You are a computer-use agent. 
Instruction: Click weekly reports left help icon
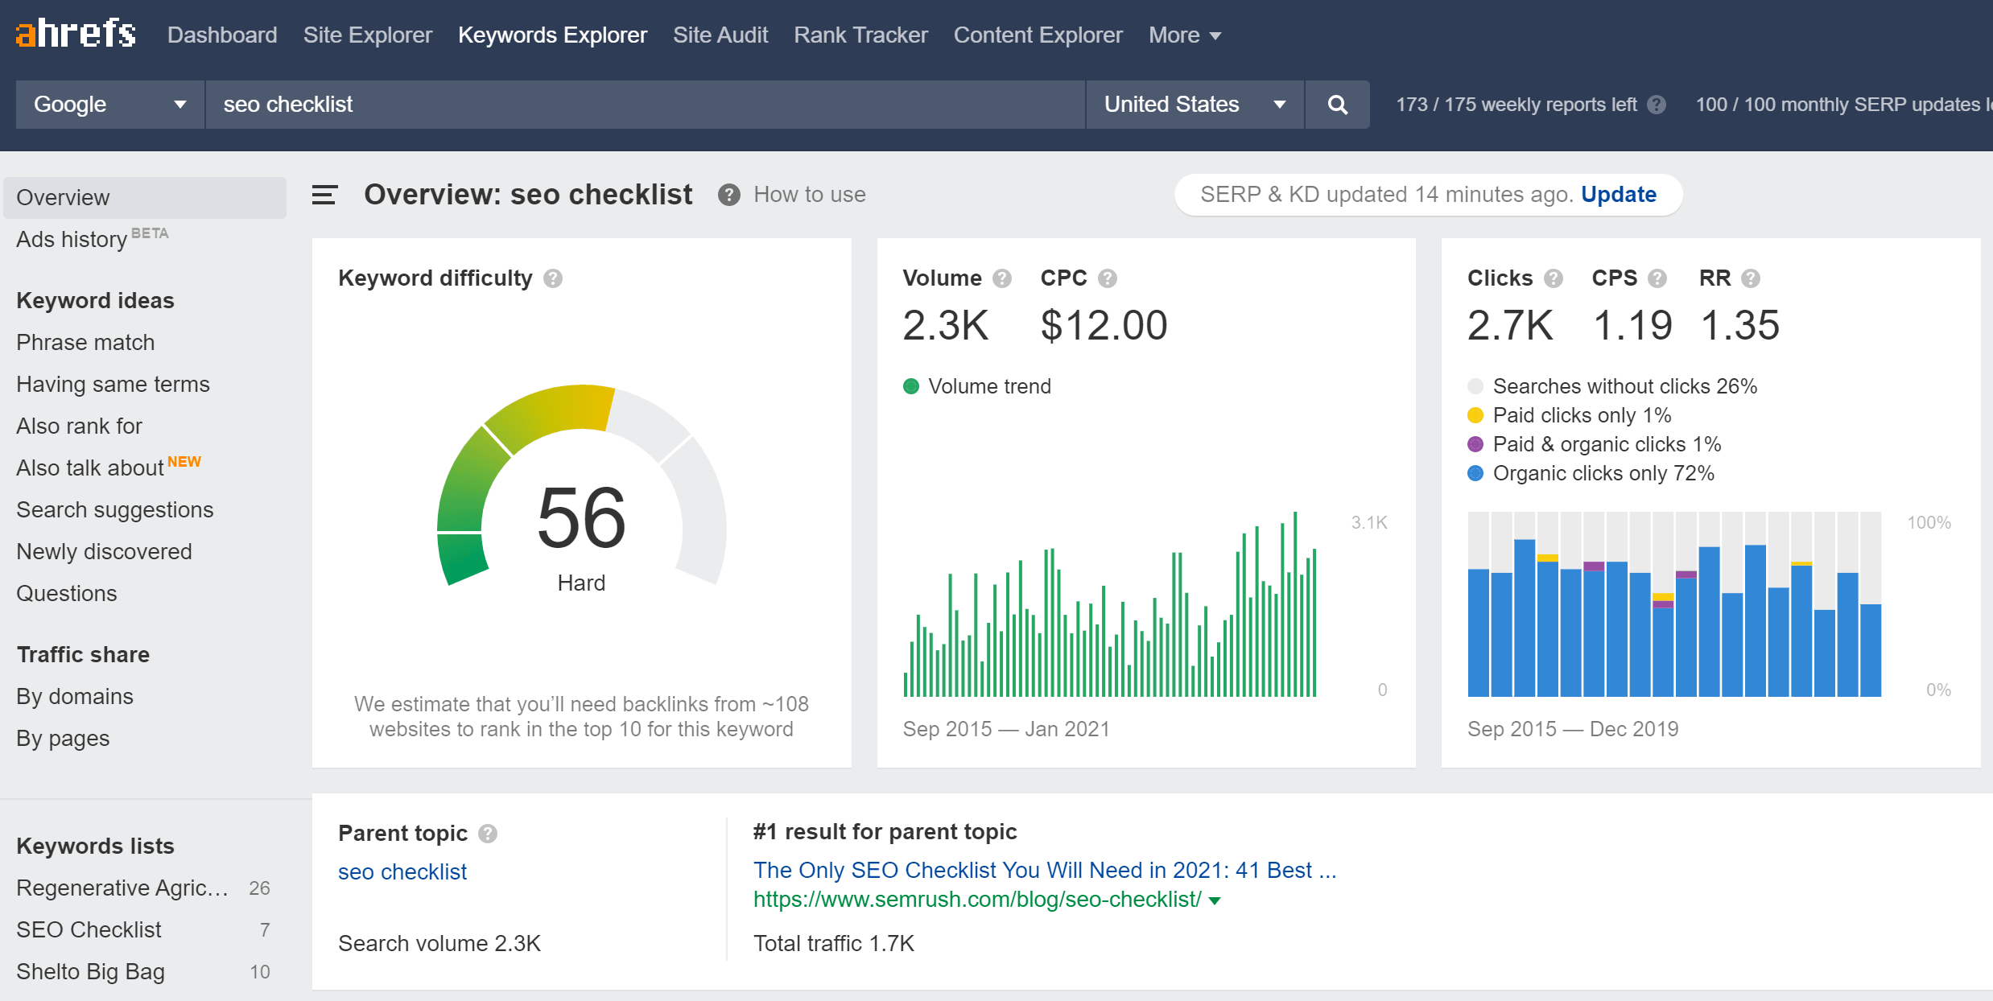tap(1657, 105)
